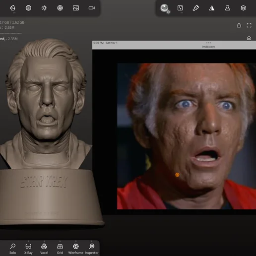Screen dimensions: 256x256
Task: Open the Scene menu icon
Action: point(13,8)
